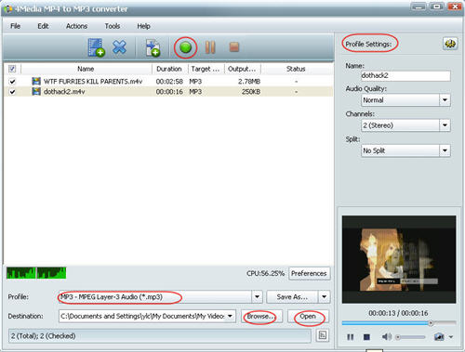Open the Profile dropdown arrow
This screenshot has width=465, height=352.
coord(257,297)
